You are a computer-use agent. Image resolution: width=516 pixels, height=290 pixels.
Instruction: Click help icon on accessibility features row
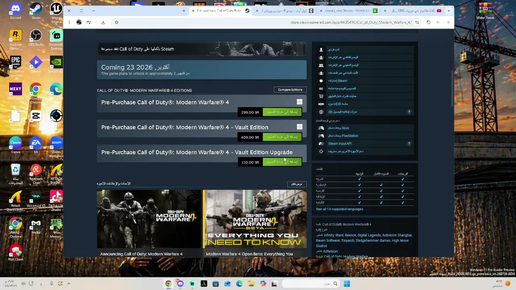coord(409,112)
